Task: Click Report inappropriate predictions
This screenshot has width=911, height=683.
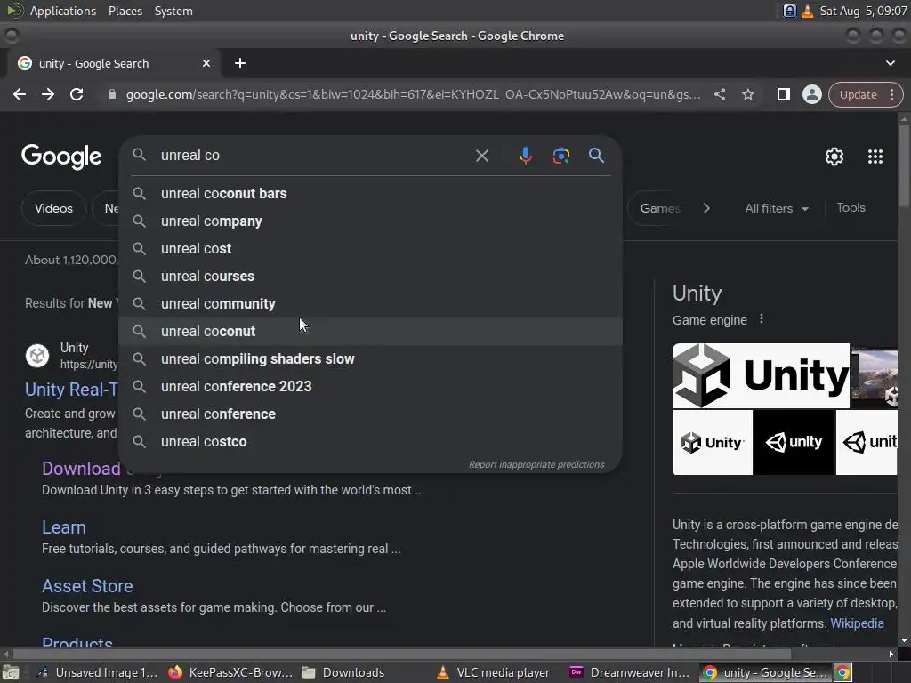Action: (536, 464)
